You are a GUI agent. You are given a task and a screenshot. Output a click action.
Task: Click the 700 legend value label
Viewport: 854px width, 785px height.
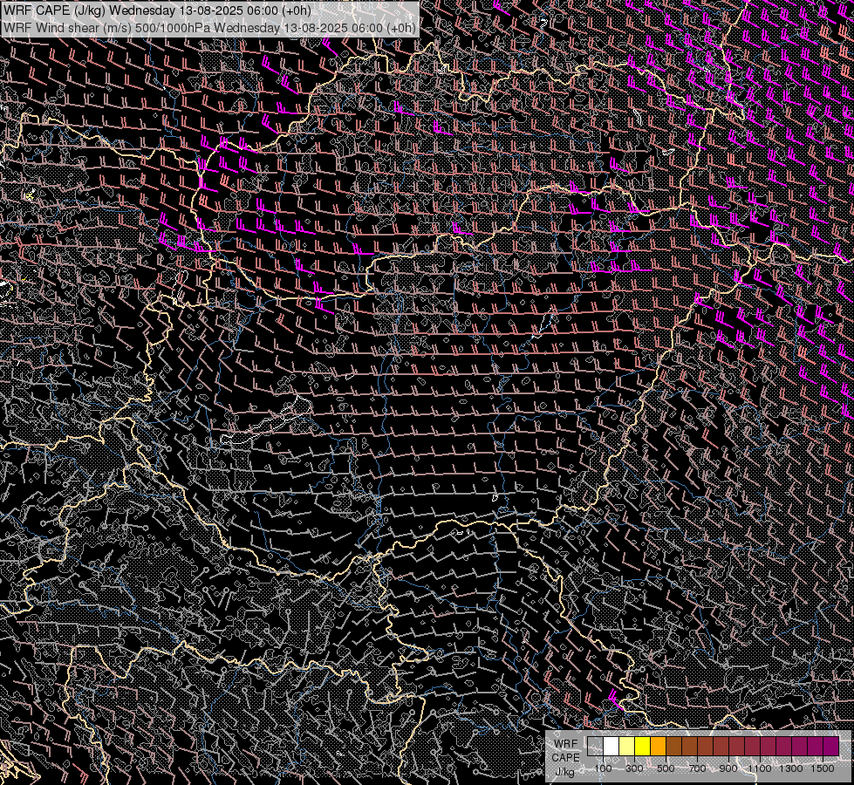coord(697,768)
